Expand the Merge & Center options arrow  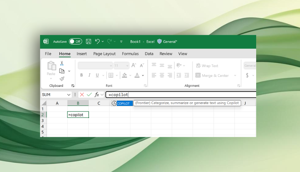tap(235, 76)
